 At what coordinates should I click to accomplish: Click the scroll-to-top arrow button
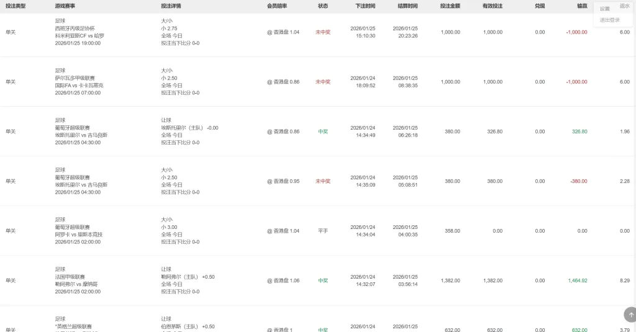click(x=631, y=315)
